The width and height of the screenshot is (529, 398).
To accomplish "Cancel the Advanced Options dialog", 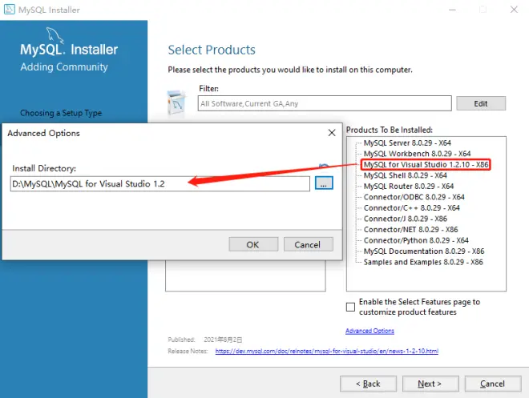I will coord(309,244).
